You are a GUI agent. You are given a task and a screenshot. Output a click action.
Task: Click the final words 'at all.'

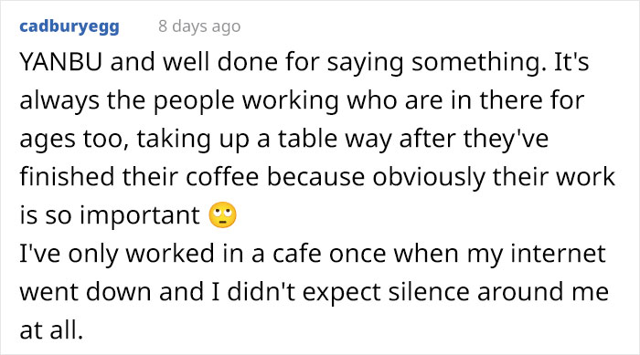pos(51,331)
